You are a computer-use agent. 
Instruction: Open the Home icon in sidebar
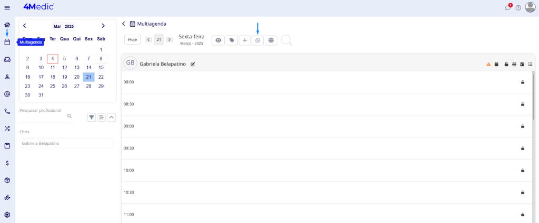(x=7, y=25)
